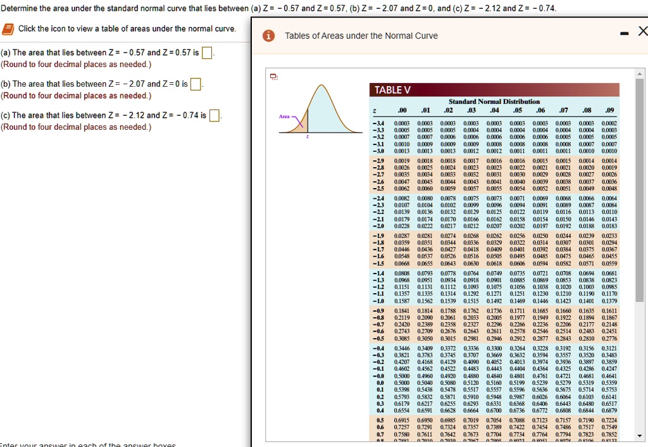Click the -2.0 row label

point(378,226)
